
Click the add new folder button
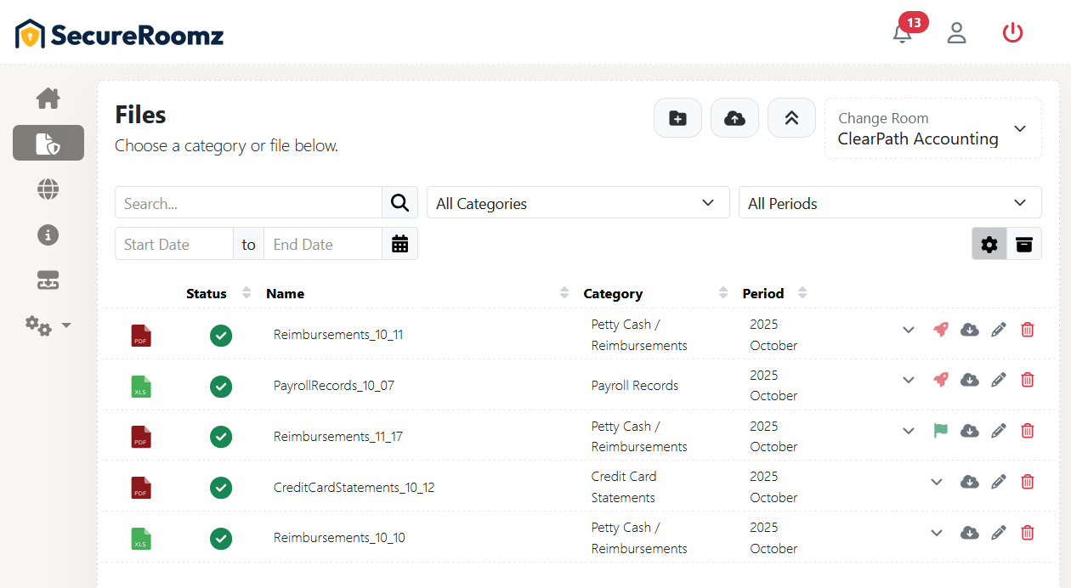(x=677, y=118)
